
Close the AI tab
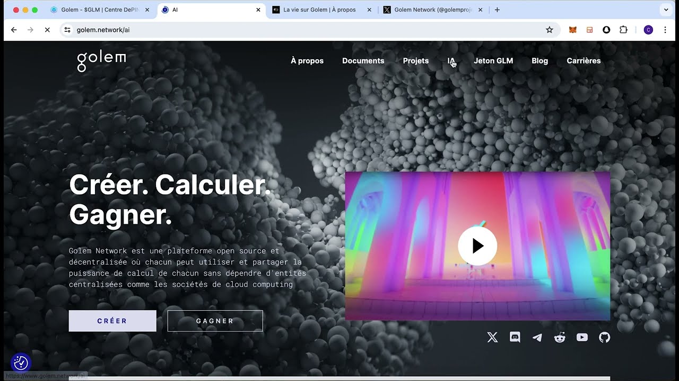pyautogui.click(x=258, y=10)
